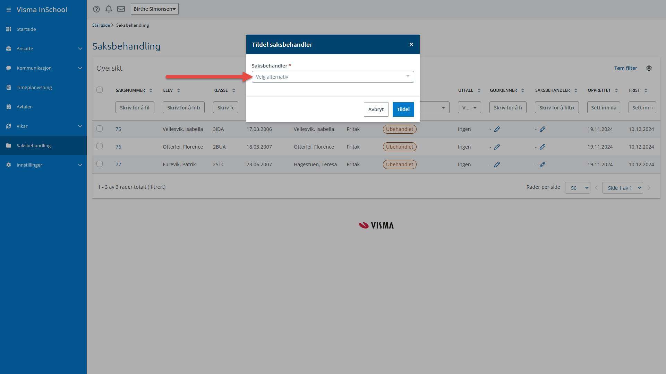The height and width of the screenshot is (374, 666).
Task: Edit saksbehandler pencil for case 76
Action: click(x=542, y=147)
